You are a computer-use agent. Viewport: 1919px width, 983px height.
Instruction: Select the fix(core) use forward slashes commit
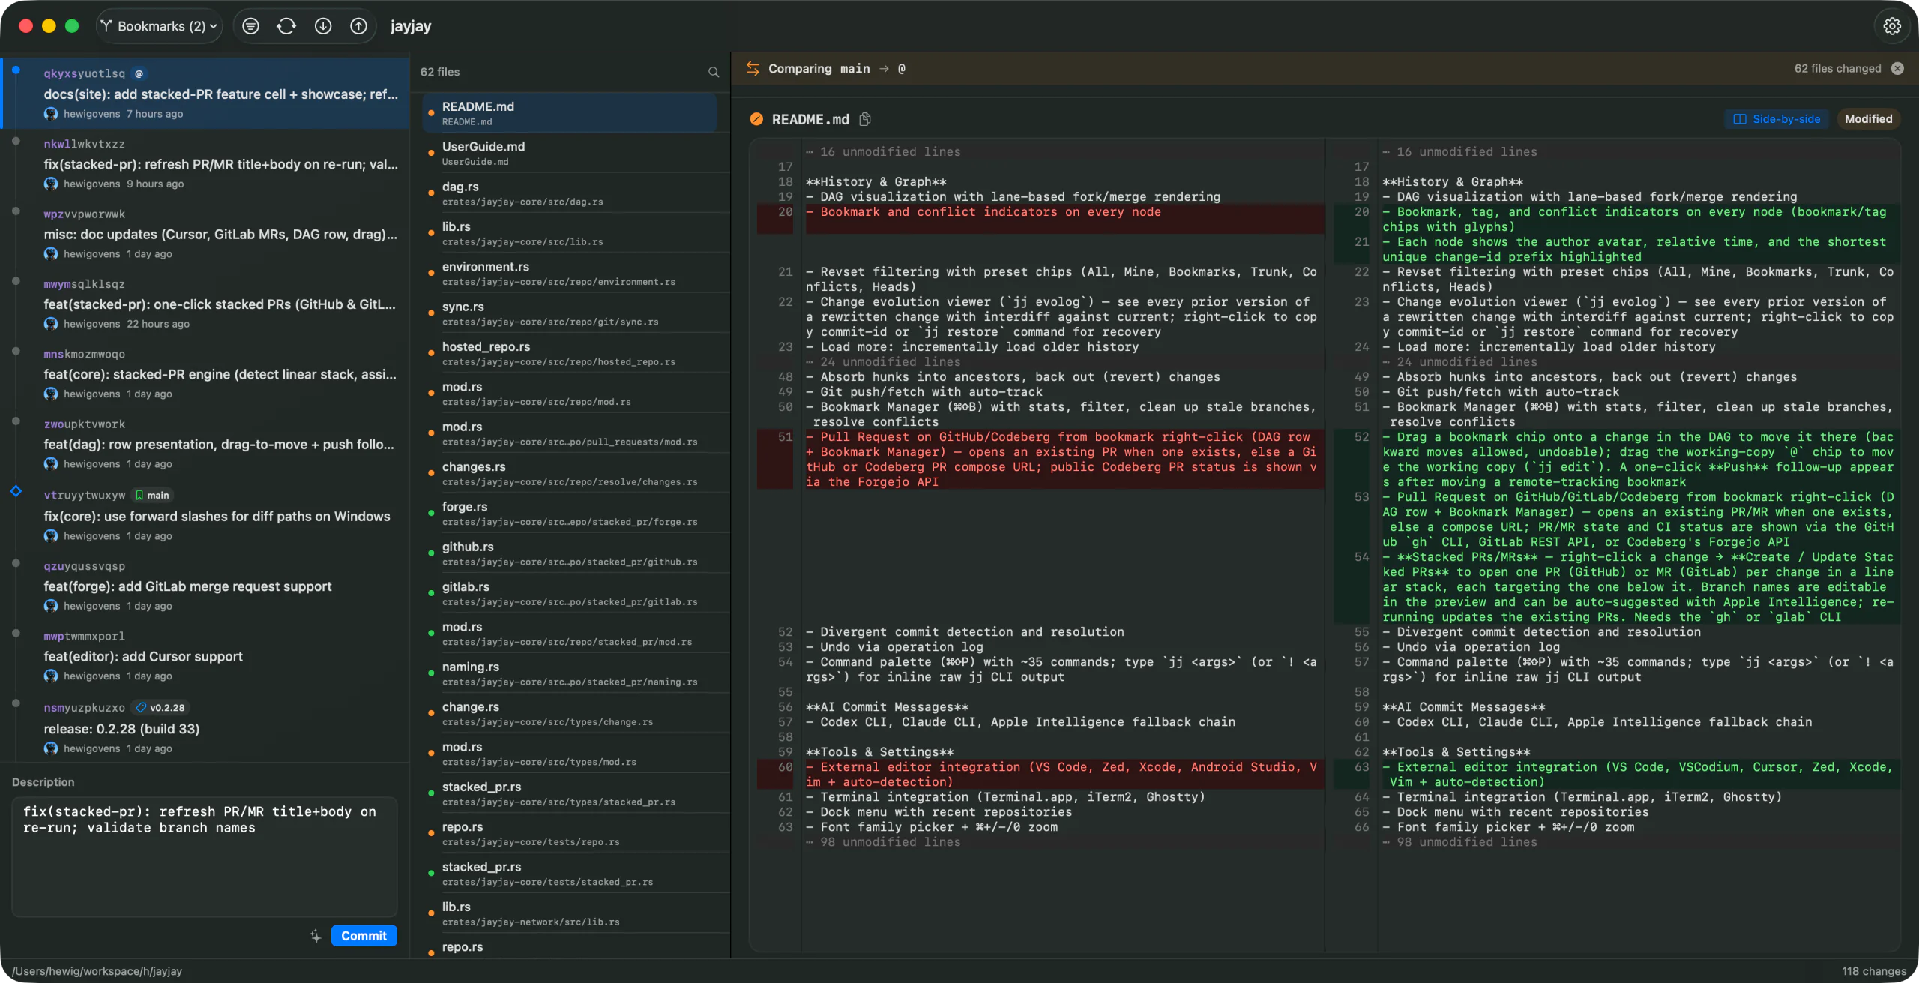point(205,515)
